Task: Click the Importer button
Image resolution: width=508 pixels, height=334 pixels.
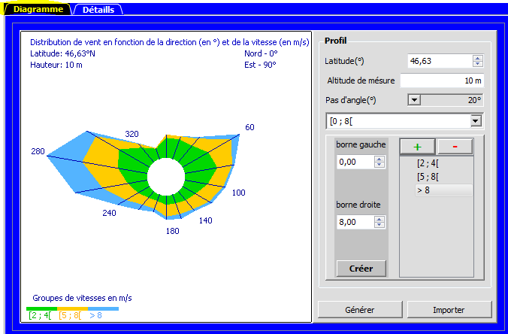Action: pyautogui.click(x=449, y=310)
